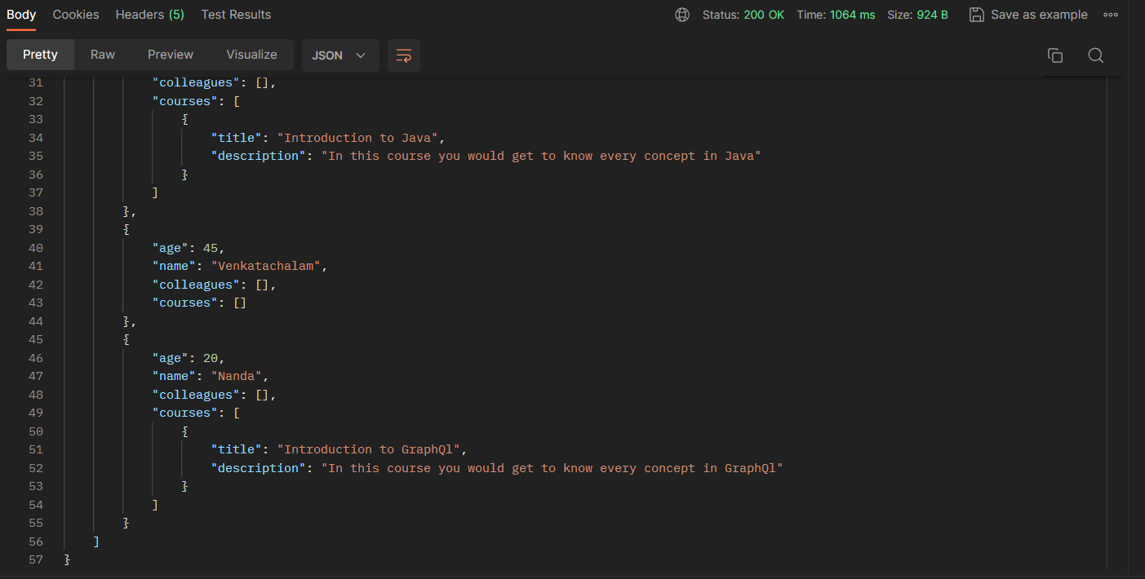Image resolution: width=1145 pixels, height=579 pixels.
Task: Click line number 40 in the gutter
Action: 36,247
